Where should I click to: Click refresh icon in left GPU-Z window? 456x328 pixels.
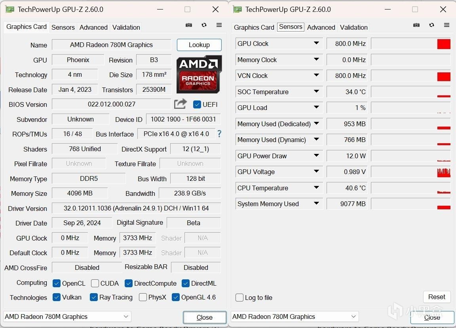pos(204,25)
